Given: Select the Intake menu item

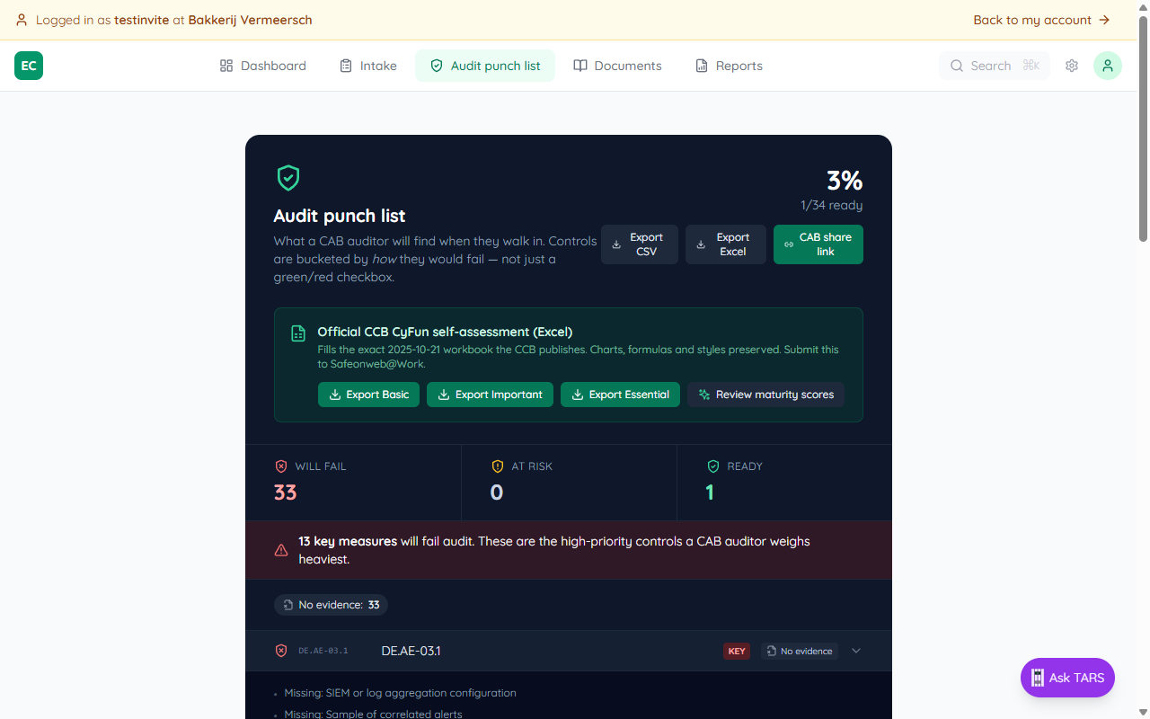Looking at the screenshot, I should tap(367, 65).
